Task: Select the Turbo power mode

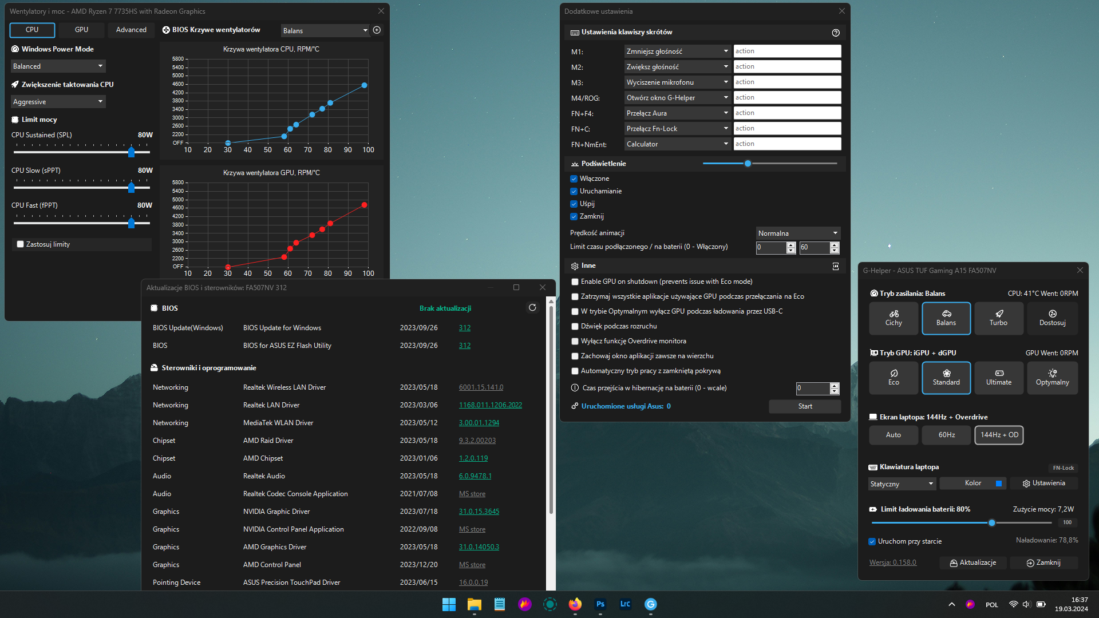Action: pyautogui.click(x=998, y=318)
